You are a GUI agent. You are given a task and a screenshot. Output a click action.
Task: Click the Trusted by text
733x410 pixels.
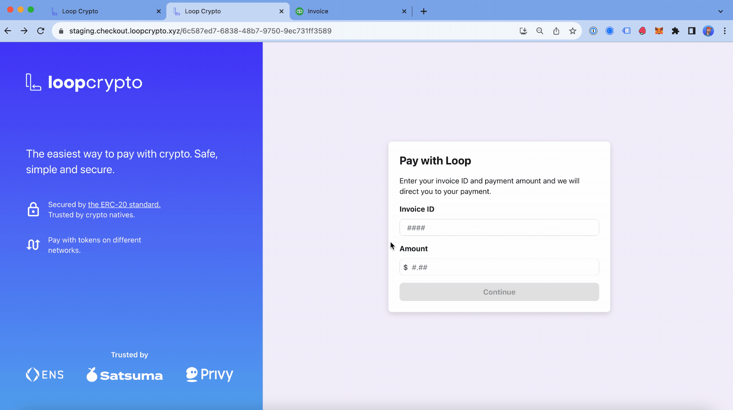pyautogui.click(x=130, y=355)
